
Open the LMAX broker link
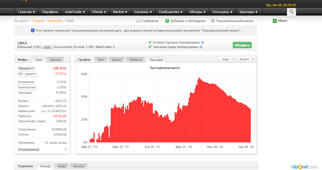point(47,47)
